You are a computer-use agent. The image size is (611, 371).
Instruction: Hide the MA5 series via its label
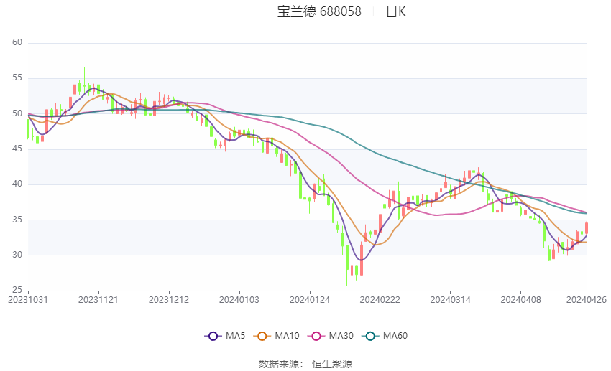235,336
